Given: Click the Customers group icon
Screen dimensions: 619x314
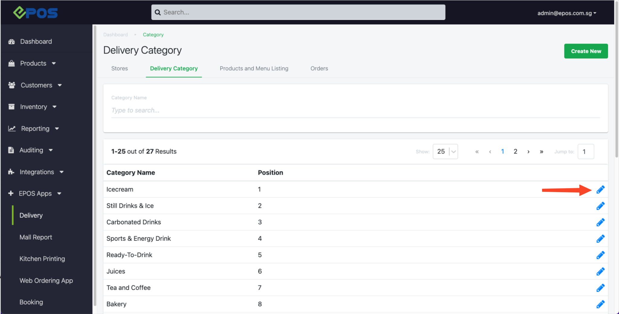Looking at the screenshot, I should pyautogui.click(x=11, y=85).
